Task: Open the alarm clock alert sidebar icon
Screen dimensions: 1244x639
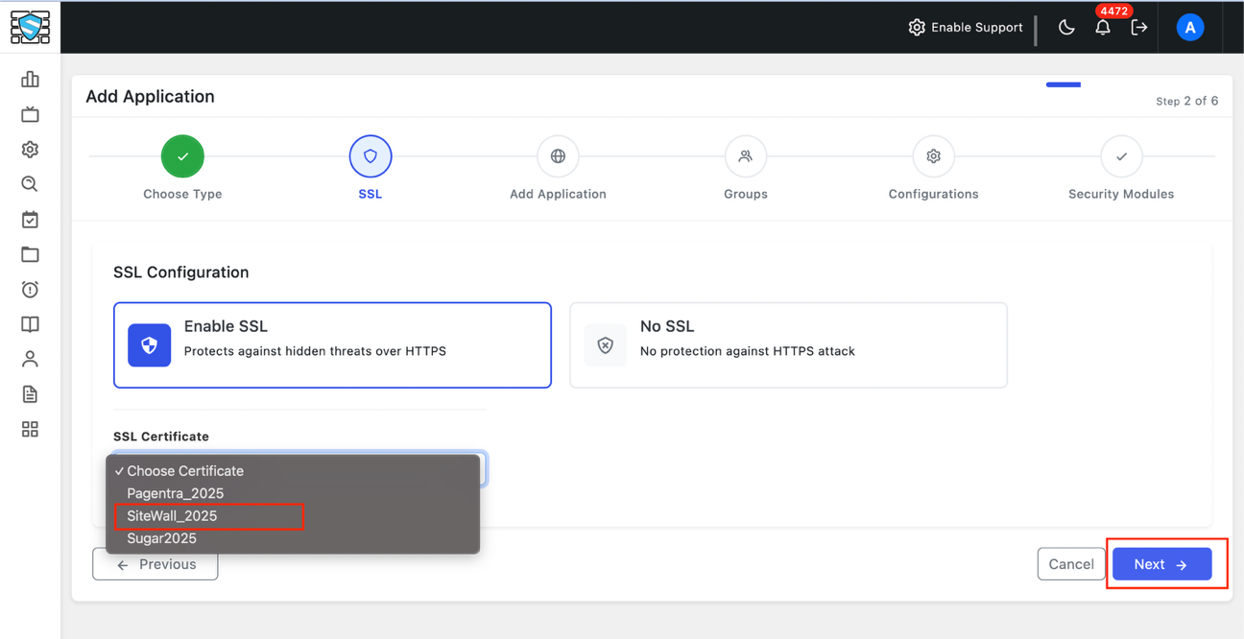Action: [x=30, y=290]
